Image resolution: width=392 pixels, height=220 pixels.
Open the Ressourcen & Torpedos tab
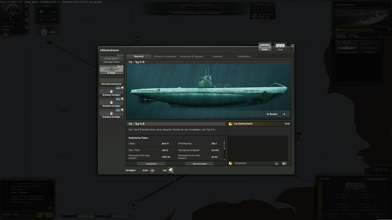point(191,56)
